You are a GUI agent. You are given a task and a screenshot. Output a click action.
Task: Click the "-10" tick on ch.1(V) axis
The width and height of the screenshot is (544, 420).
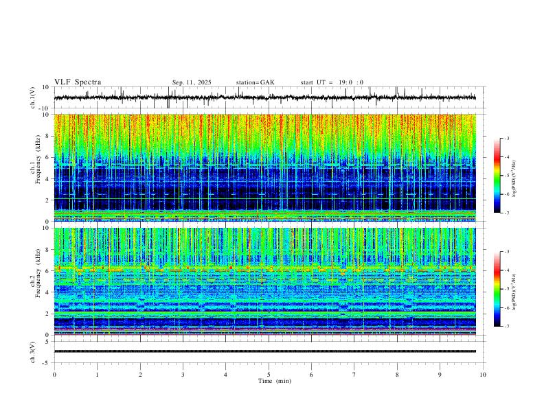[x=45, y=108]
